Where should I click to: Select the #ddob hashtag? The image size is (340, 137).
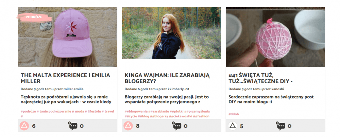point(234,114)
